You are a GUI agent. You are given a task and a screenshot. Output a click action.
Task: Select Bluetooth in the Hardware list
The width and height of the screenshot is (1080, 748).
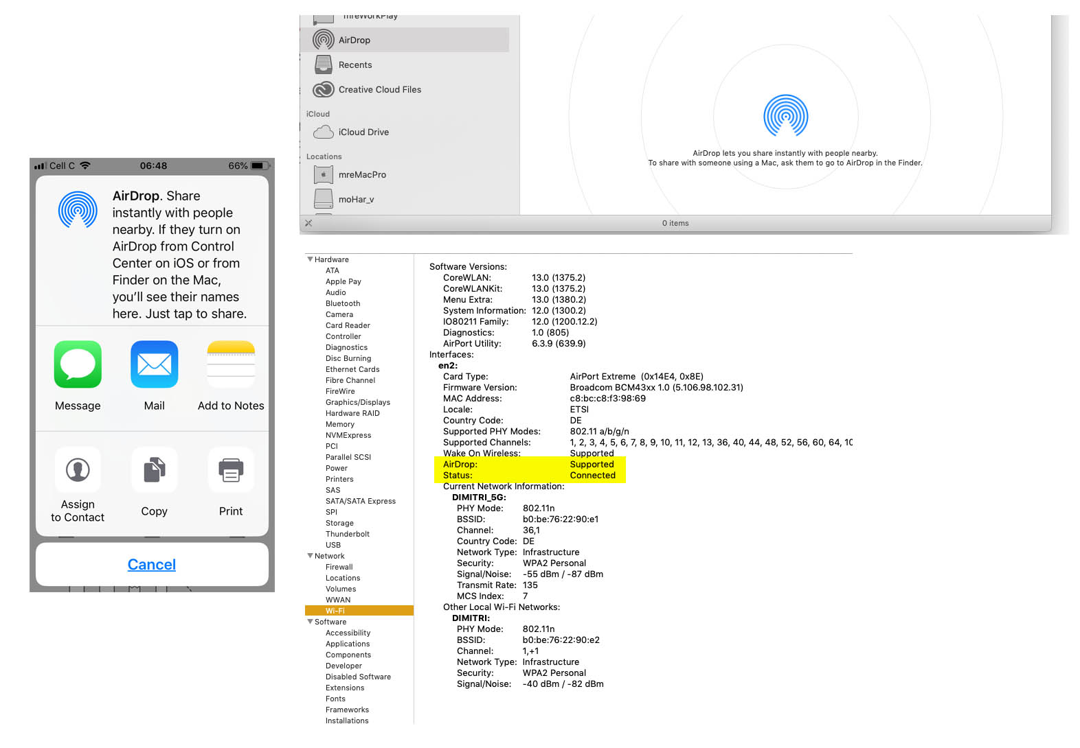(x=343, y=303)
